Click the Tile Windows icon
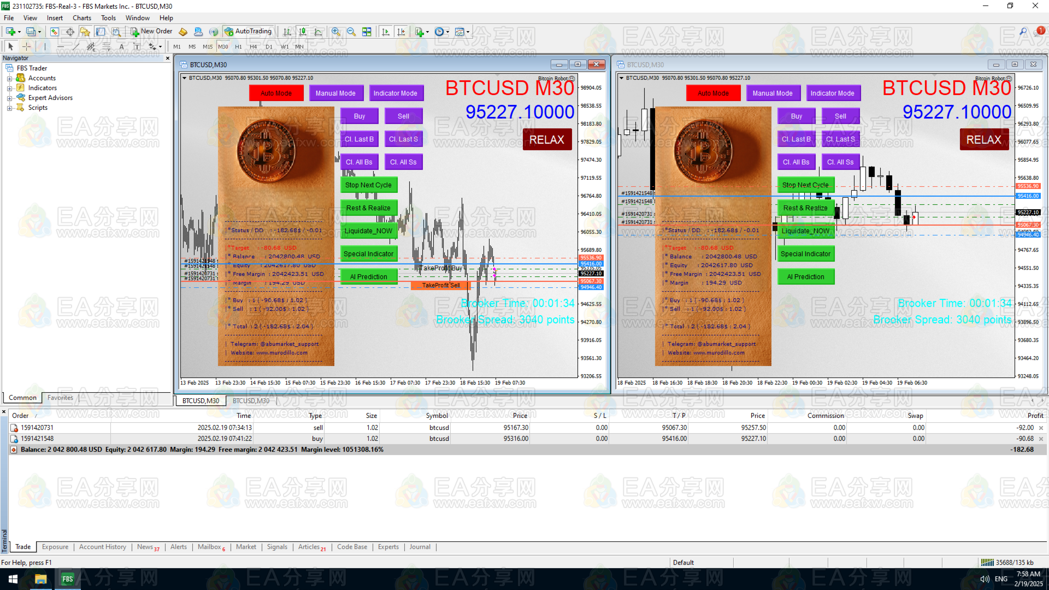The image size is (1049, 590). coord(367,32)
